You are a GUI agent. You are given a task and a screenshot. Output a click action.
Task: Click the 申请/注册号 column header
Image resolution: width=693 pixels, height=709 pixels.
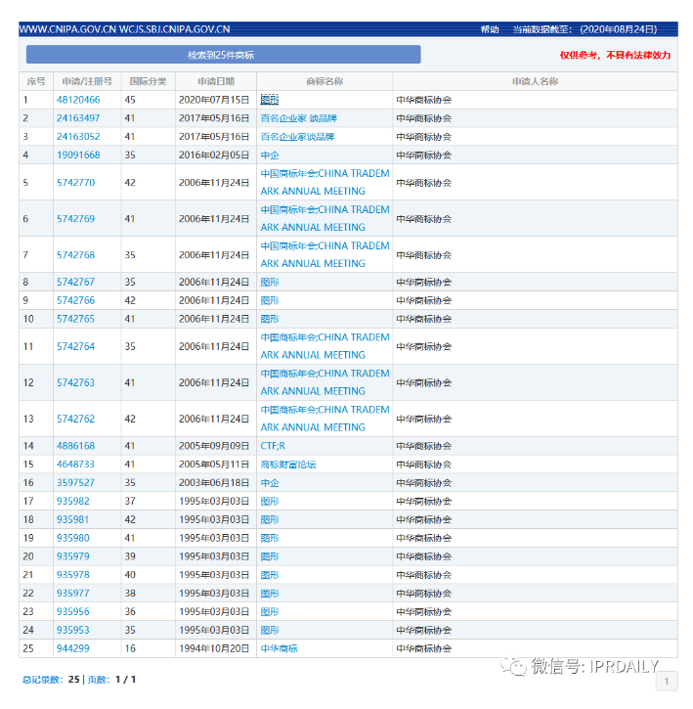tap(87, 81)
